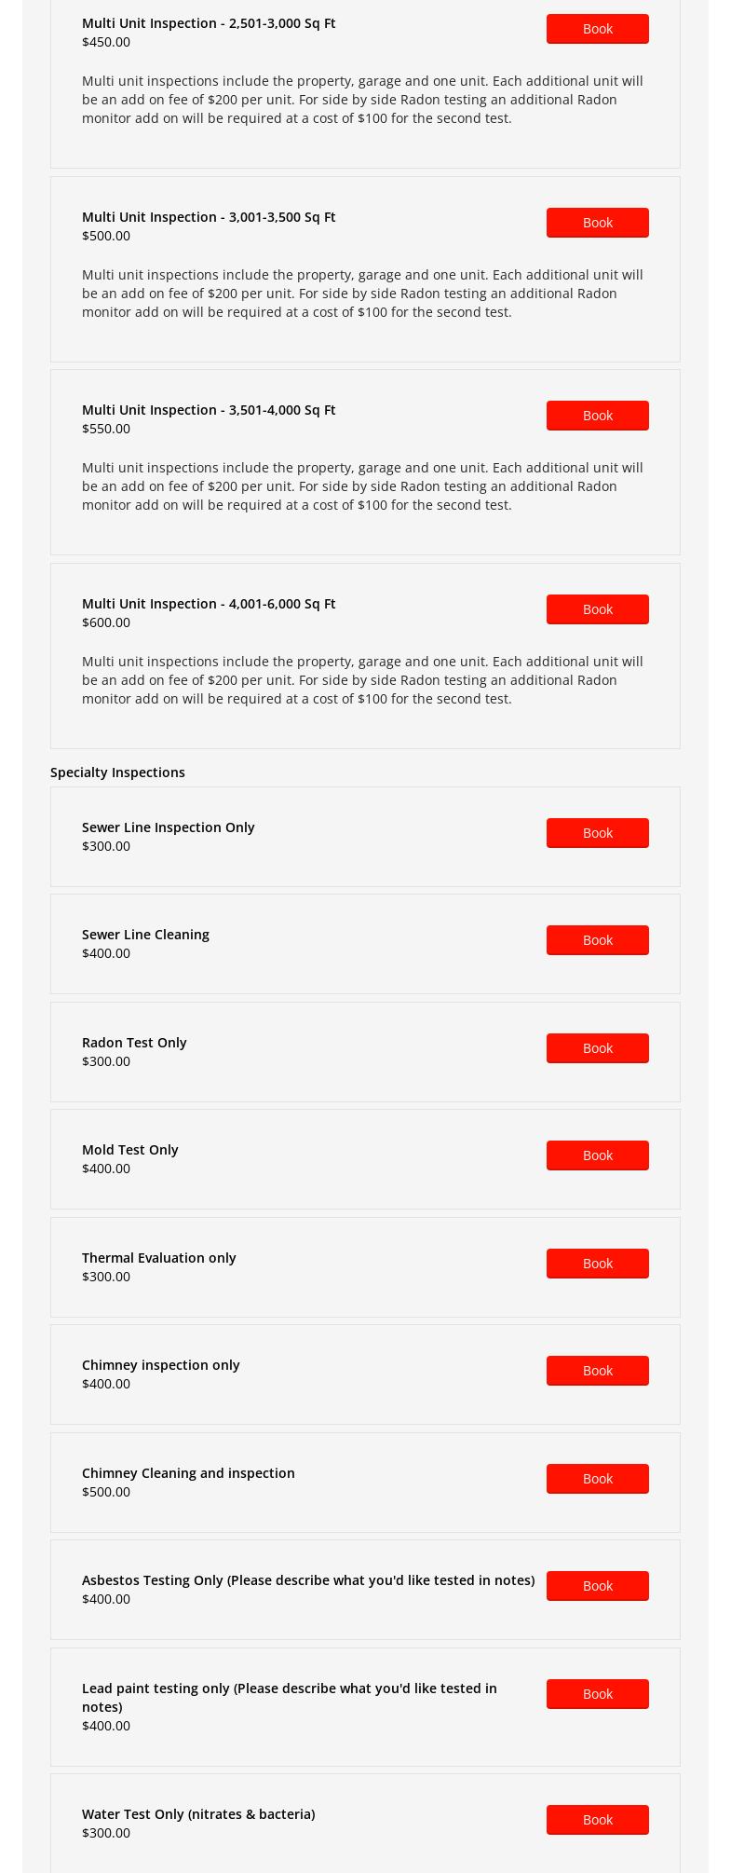Select the Sewer Line Inspection Only title

tap(168, 827)
